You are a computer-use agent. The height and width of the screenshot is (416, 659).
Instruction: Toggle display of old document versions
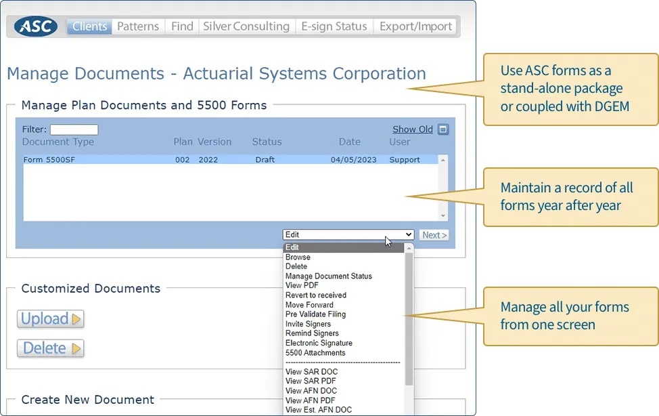coord(412,129)
